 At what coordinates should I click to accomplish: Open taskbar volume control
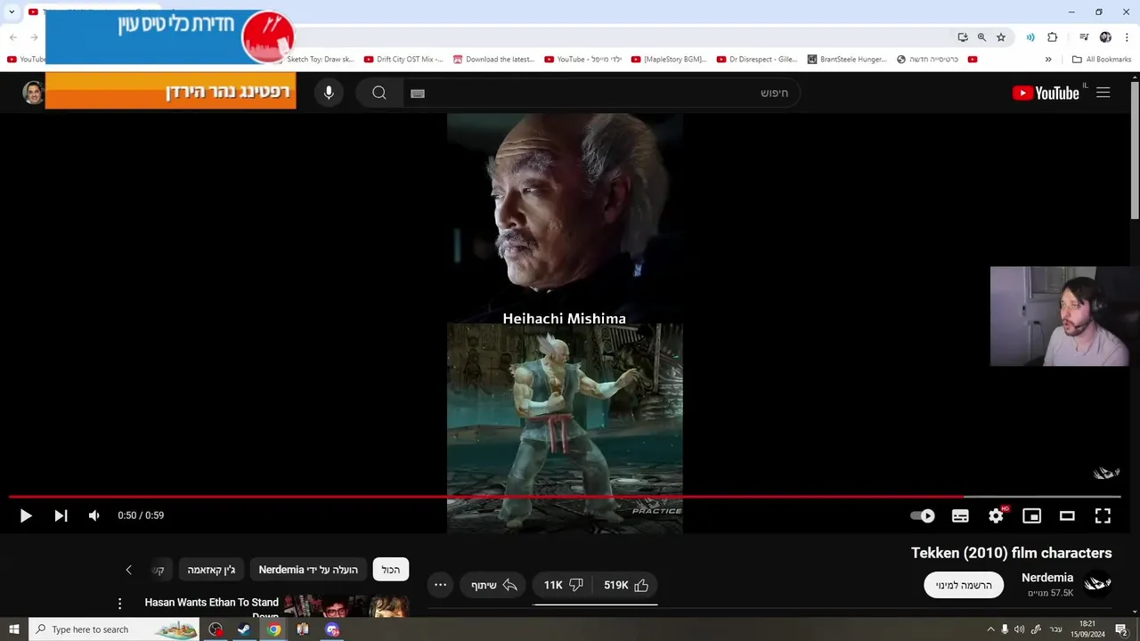pos(1019,629)
